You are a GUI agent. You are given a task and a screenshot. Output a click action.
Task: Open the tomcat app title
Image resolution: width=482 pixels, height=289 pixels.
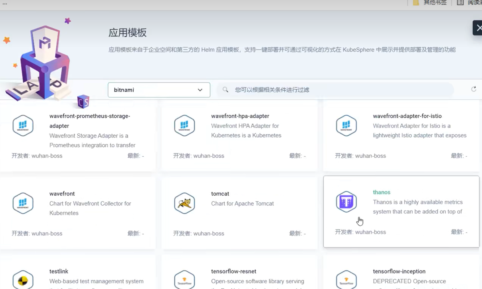220,194
